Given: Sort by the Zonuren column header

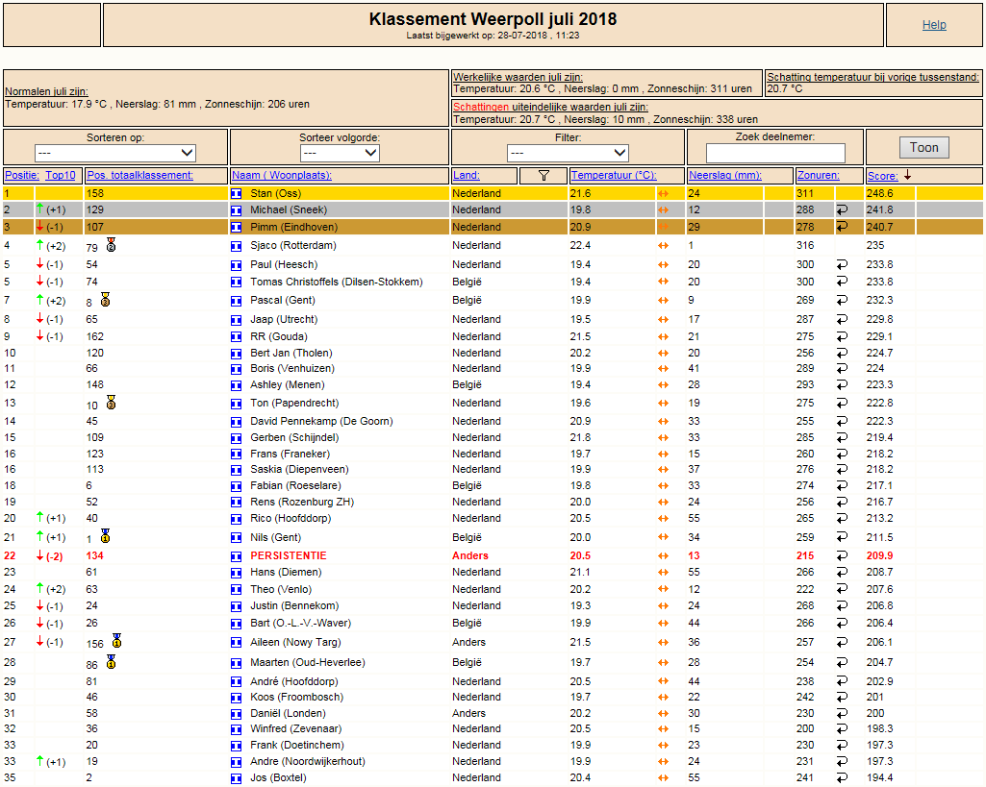Looking at the screenshot, I should pyautogui.click(x=818, y=175).
